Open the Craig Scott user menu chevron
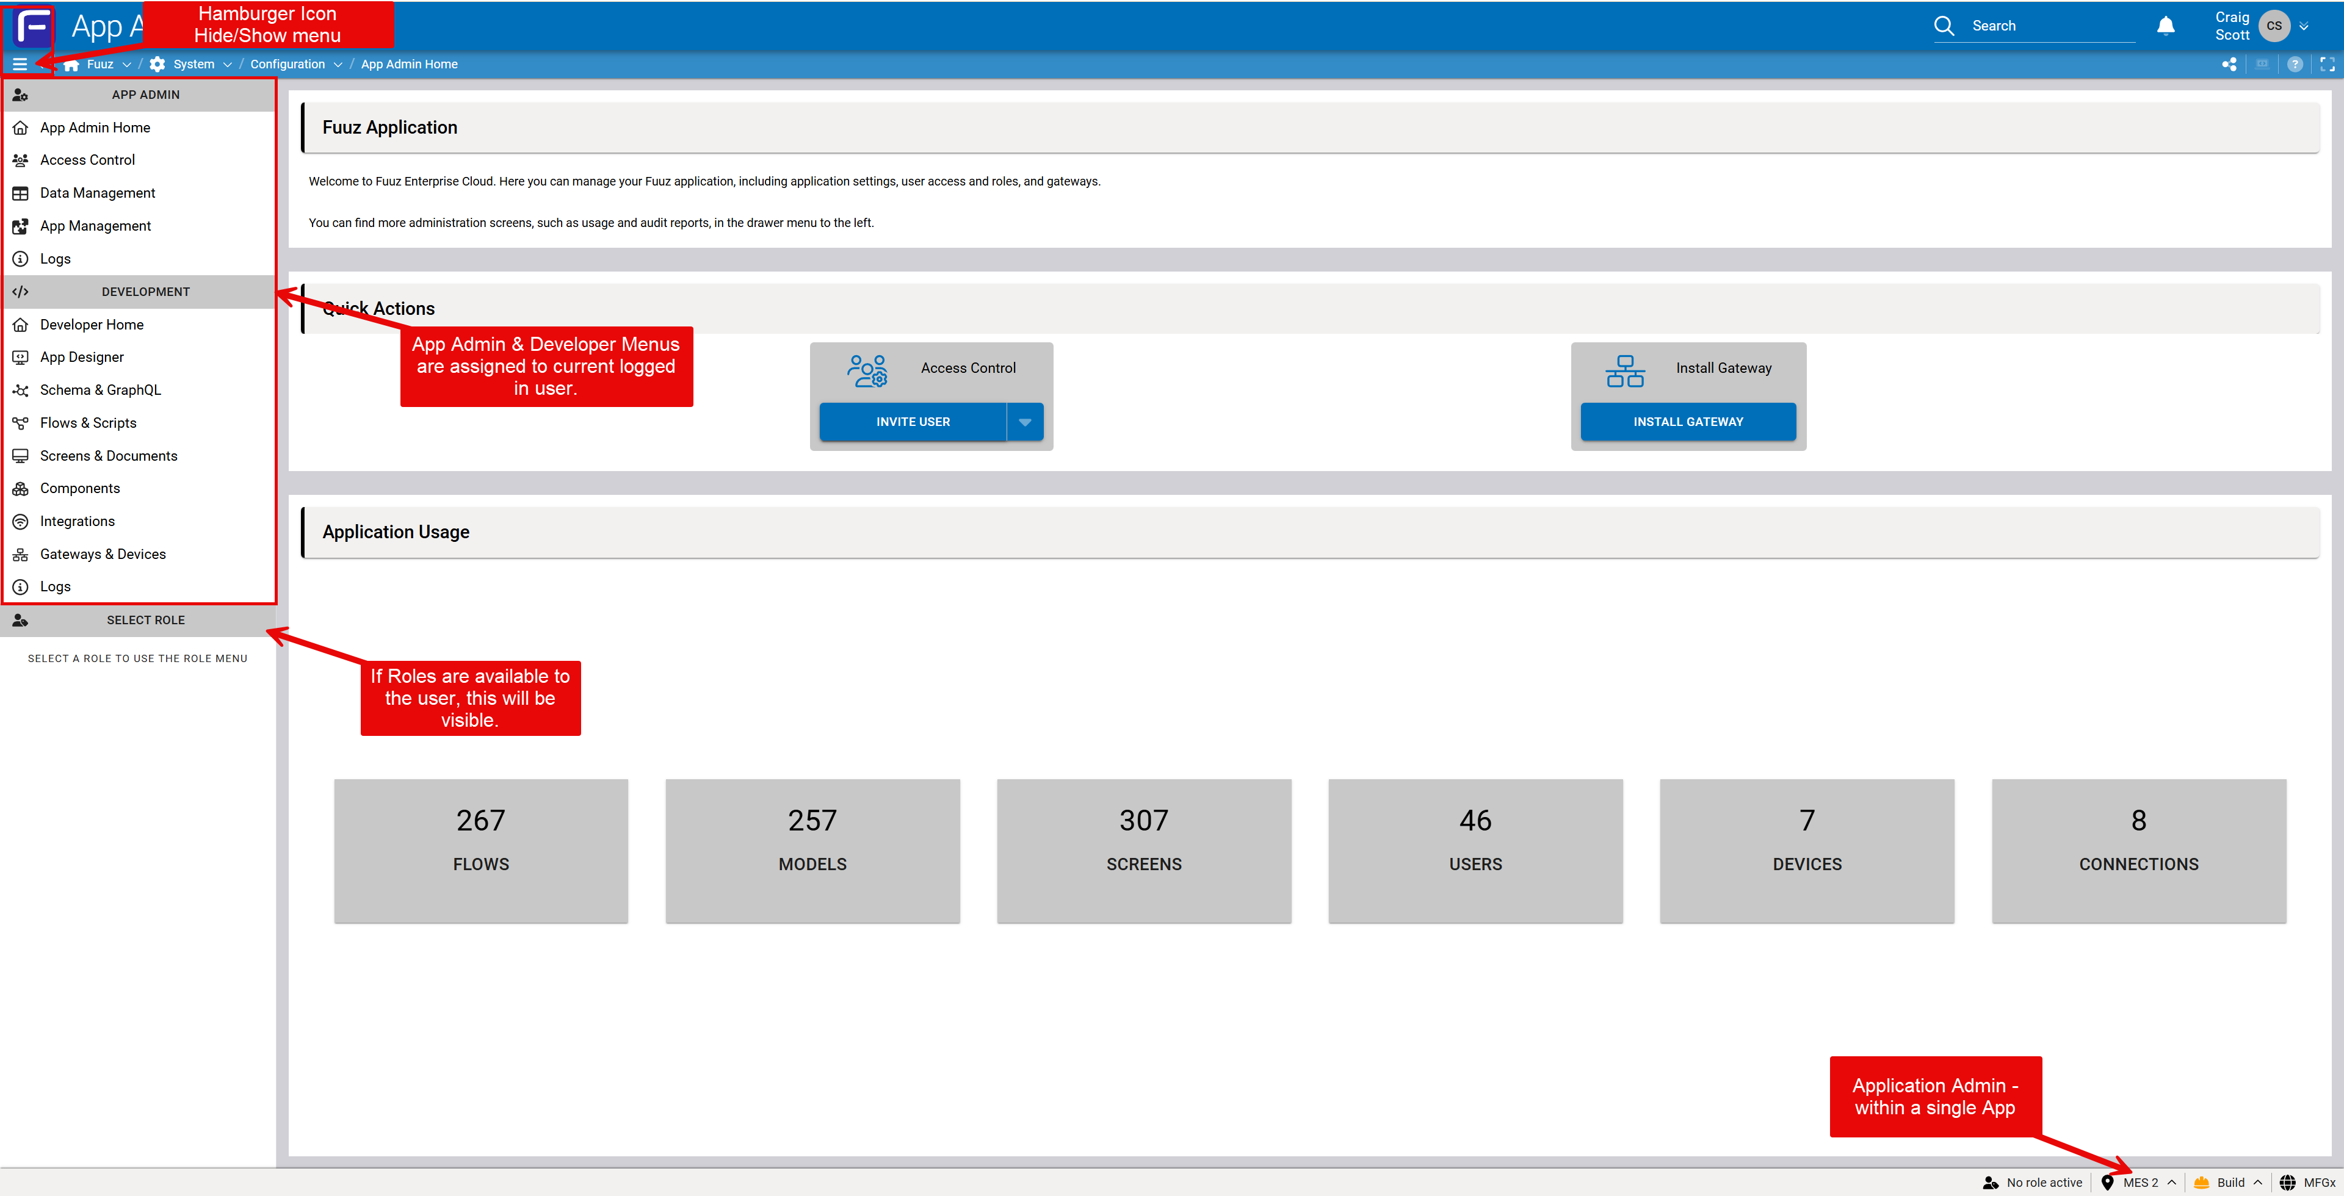2344x1196 pixels. tap(2304, 26)
